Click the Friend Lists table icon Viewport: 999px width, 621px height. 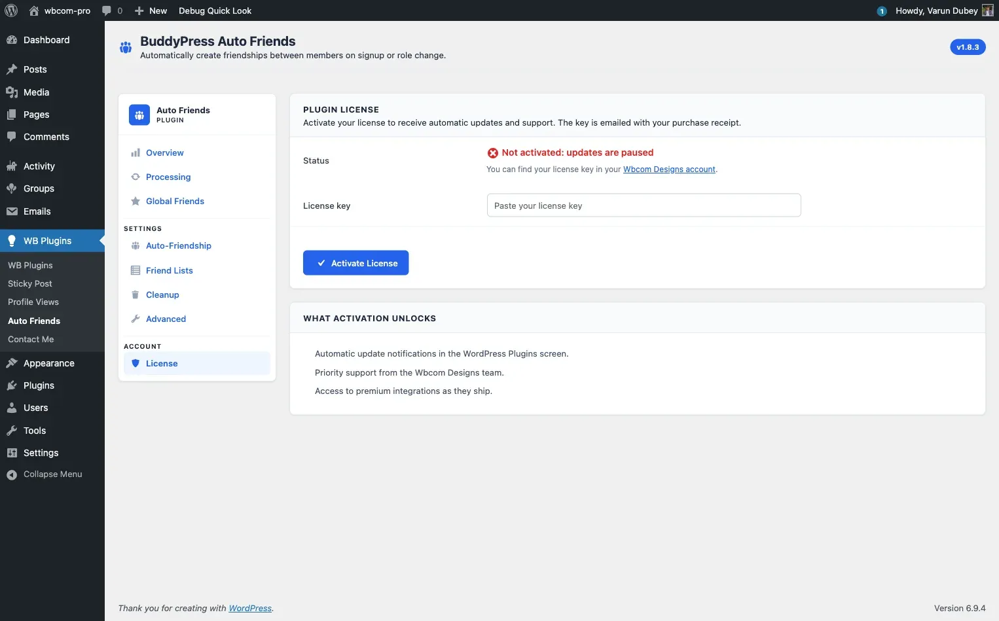(136, 270)
